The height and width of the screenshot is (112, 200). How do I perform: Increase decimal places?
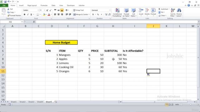click(x=106, y=15)
